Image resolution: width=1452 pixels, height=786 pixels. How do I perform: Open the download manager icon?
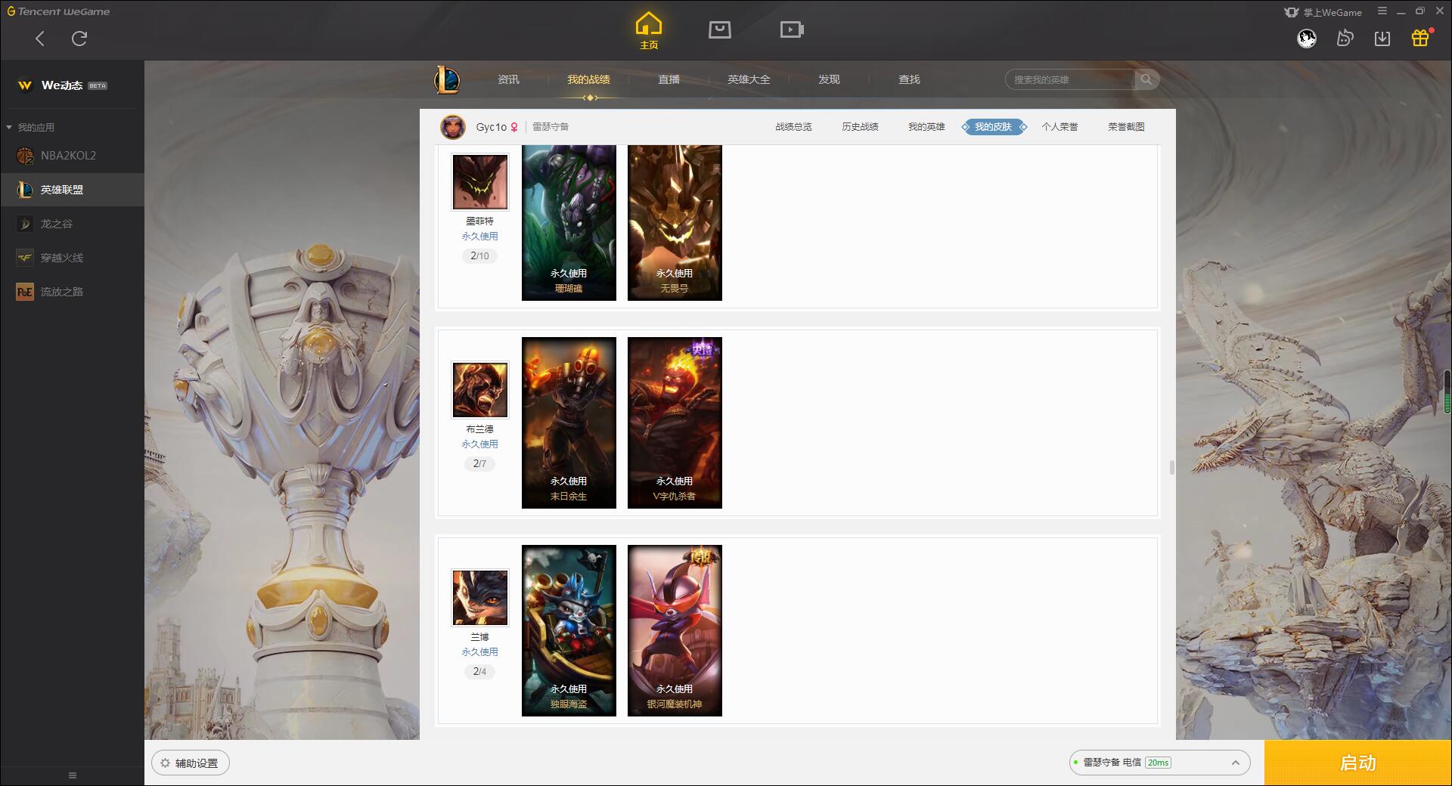click(1382, 38)
